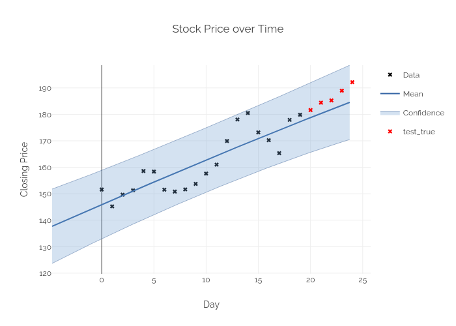This screenshot has height=326, width=456.
Task: Click the first red test_true marker at day 20
Action: pos(310,110)
